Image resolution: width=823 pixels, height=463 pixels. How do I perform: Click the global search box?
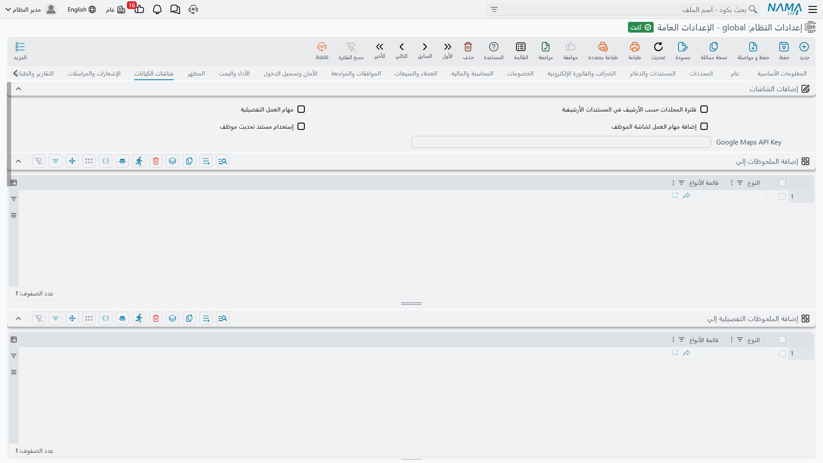[622, 9]
